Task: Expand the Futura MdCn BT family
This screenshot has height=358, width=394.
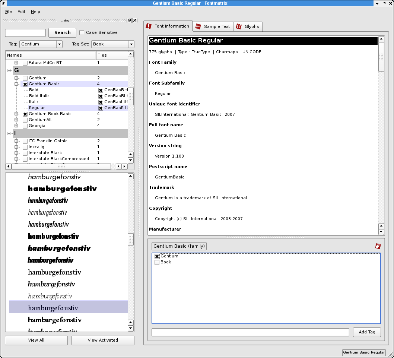Action: pyautogui.click(x=16, y=63)
